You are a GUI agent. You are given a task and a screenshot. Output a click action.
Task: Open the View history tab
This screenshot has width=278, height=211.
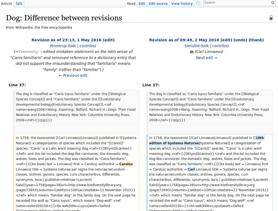pos(182,3)
